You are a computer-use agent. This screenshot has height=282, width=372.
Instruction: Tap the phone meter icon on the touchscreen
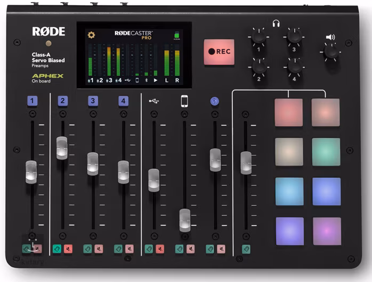pyautogui.click(x=137, y=80)
